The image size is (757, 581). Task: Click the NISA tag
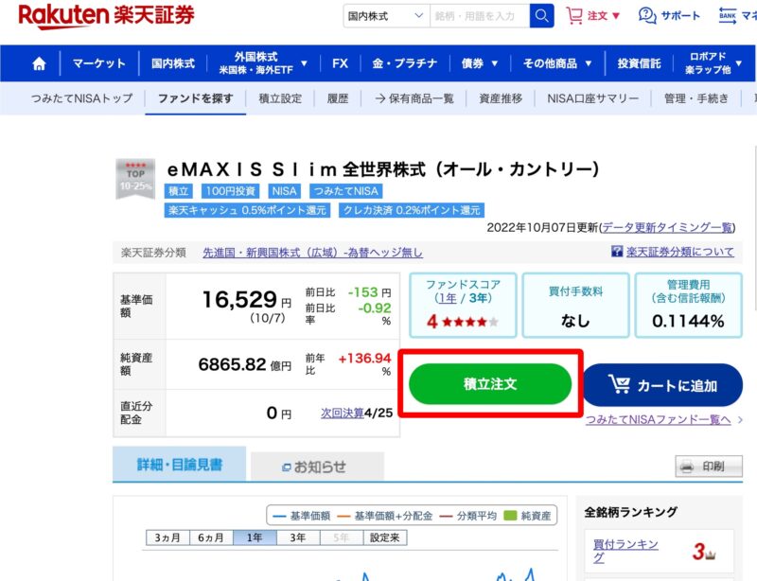[x=284, y=191]
